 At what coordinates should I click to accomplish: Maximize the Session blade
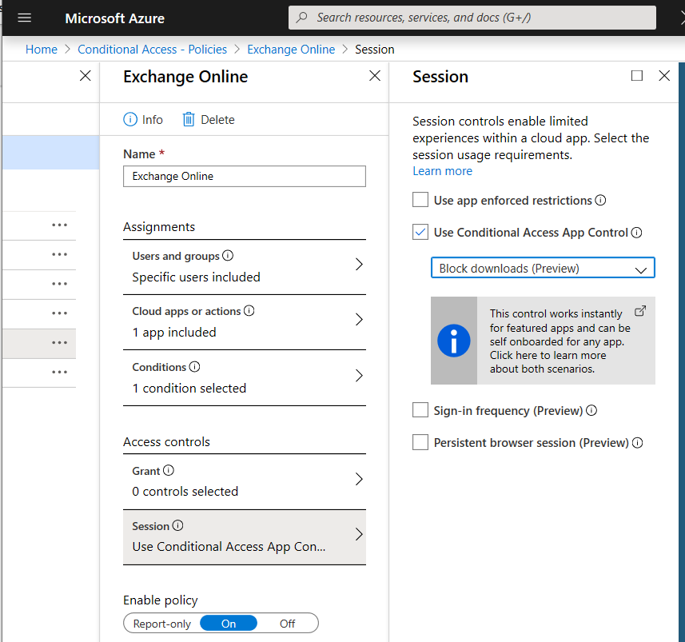(637, 76)
